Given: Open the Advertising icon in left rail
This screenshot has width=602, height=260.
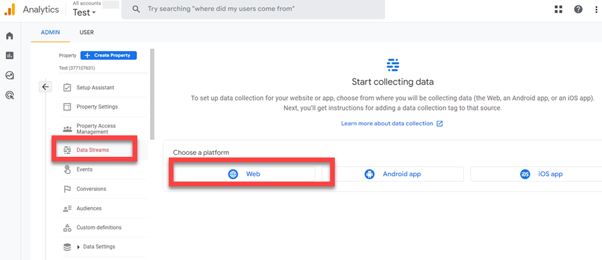Looking at the screenshot, I should [x=9, y=95].
